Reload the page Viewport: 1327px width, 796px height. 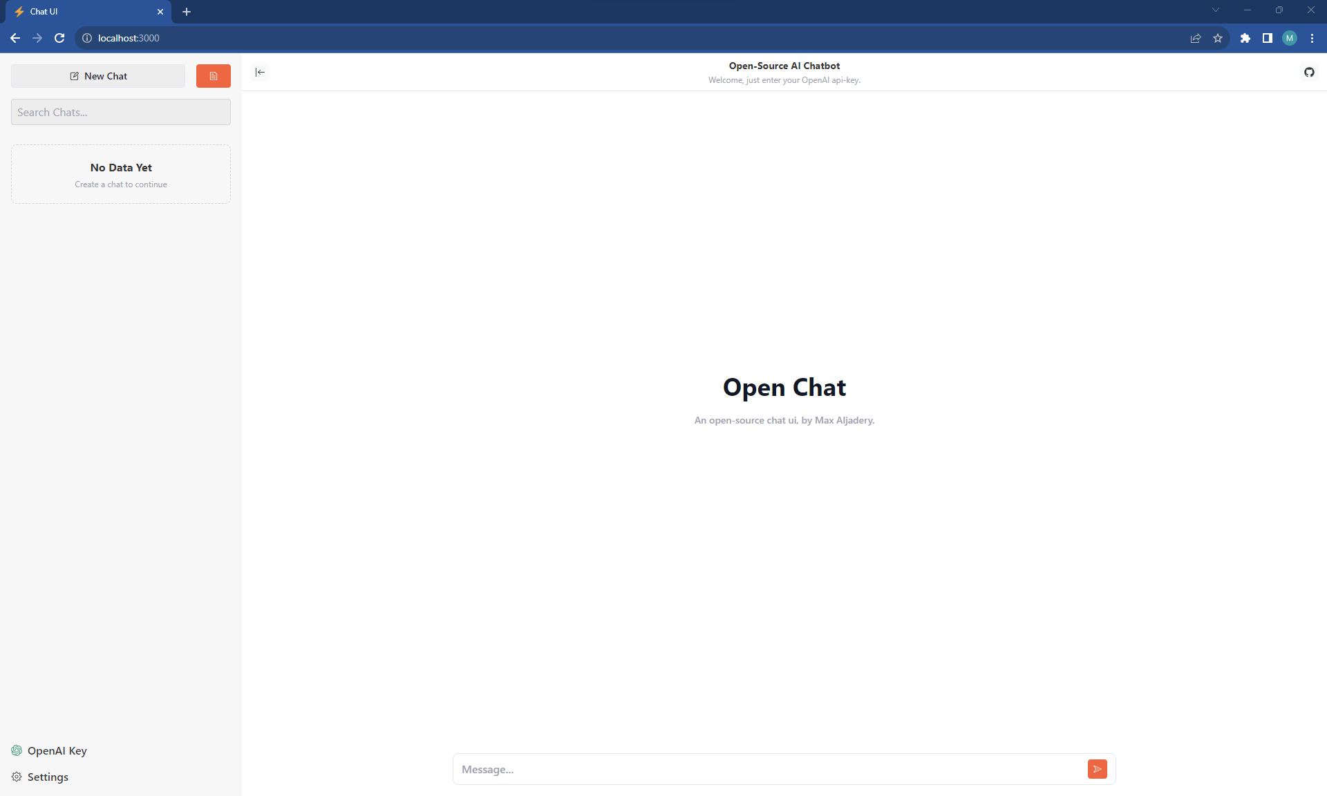(59, 38)
